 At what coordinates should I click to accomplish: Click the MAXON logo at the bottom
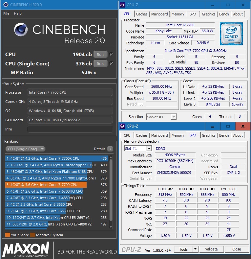click(x=26, y=249)
